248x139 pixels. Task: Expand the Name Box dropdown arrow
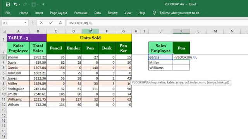25,23
